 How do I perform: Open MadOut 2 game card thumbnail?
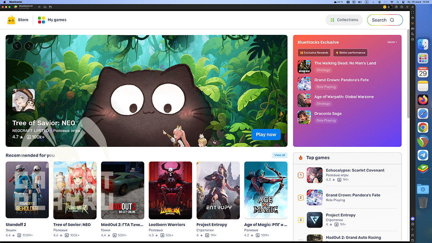coord(123,190)
